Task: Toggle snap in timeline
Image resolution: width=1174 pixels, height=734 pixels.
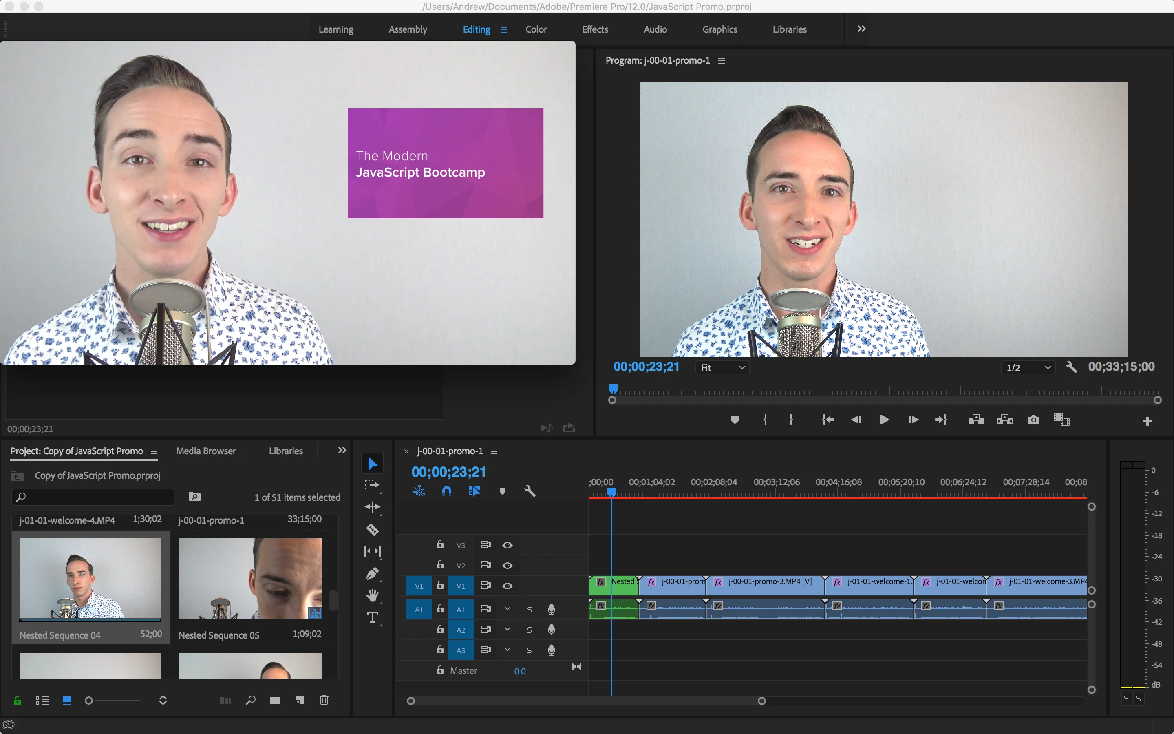Action: tap(447, 491)
